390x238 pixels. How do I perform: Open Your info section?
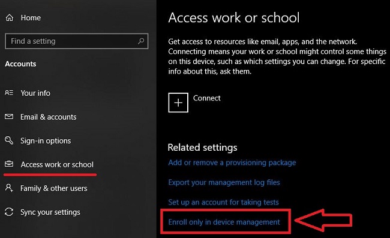point(35,93)
